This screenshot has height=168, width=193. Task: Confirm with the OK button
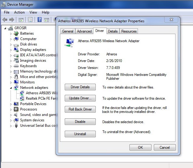(x=140, y=147)
